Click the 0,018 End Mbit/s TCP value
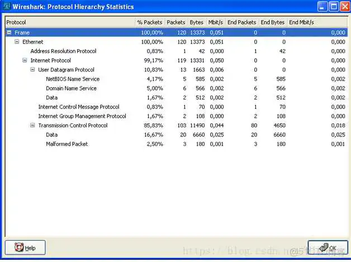This screenshot has width=351, height=262. (x=338, y=126)
